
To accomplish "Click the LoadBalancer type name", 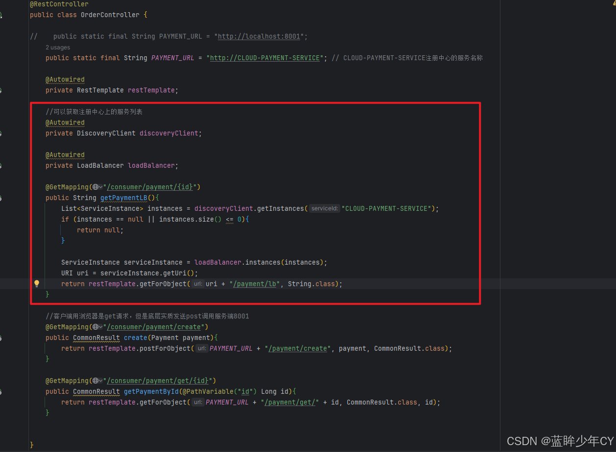I will tap(100, 165).
